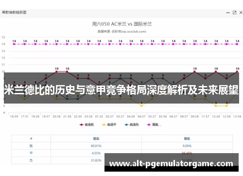The image size is (243, 176).
Task: Click the 90.91% cell
Action: 96,146
